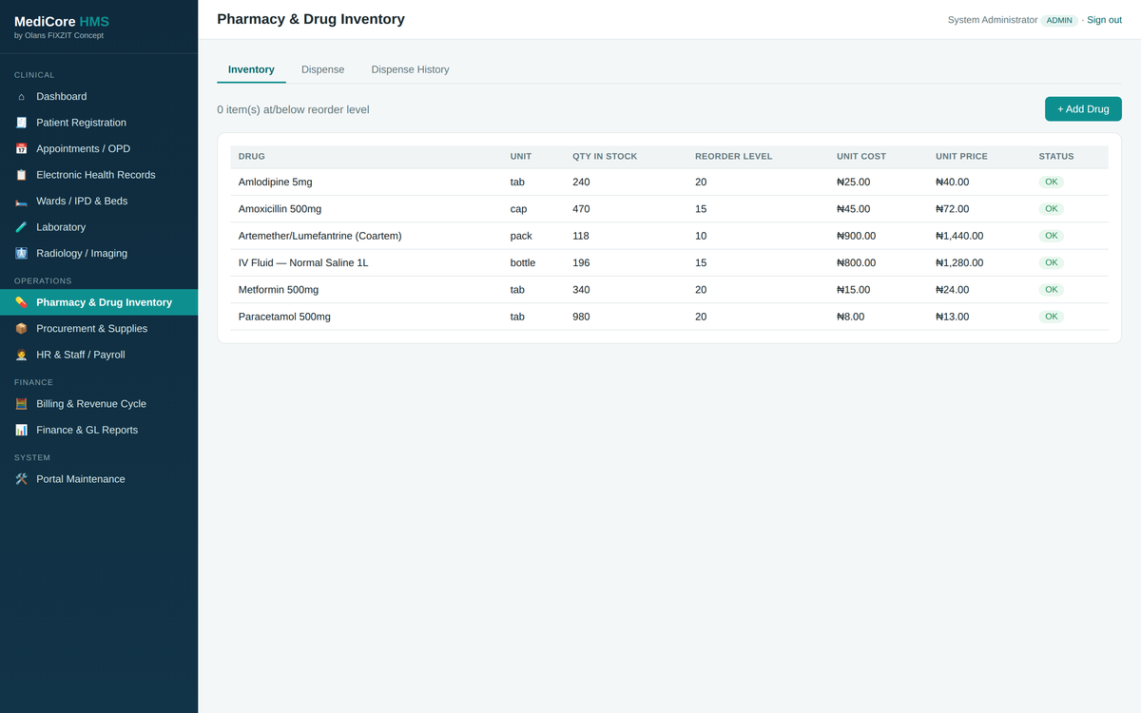Click the ₦1,440.00 unit price value
The height and width of the screenshot is (713, 1141).
pos(959,236)
